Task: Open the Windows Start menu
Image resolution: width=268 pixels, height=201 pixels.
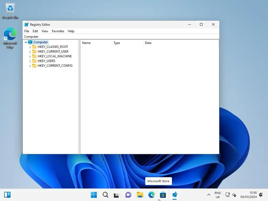Action: click(94, 195)
